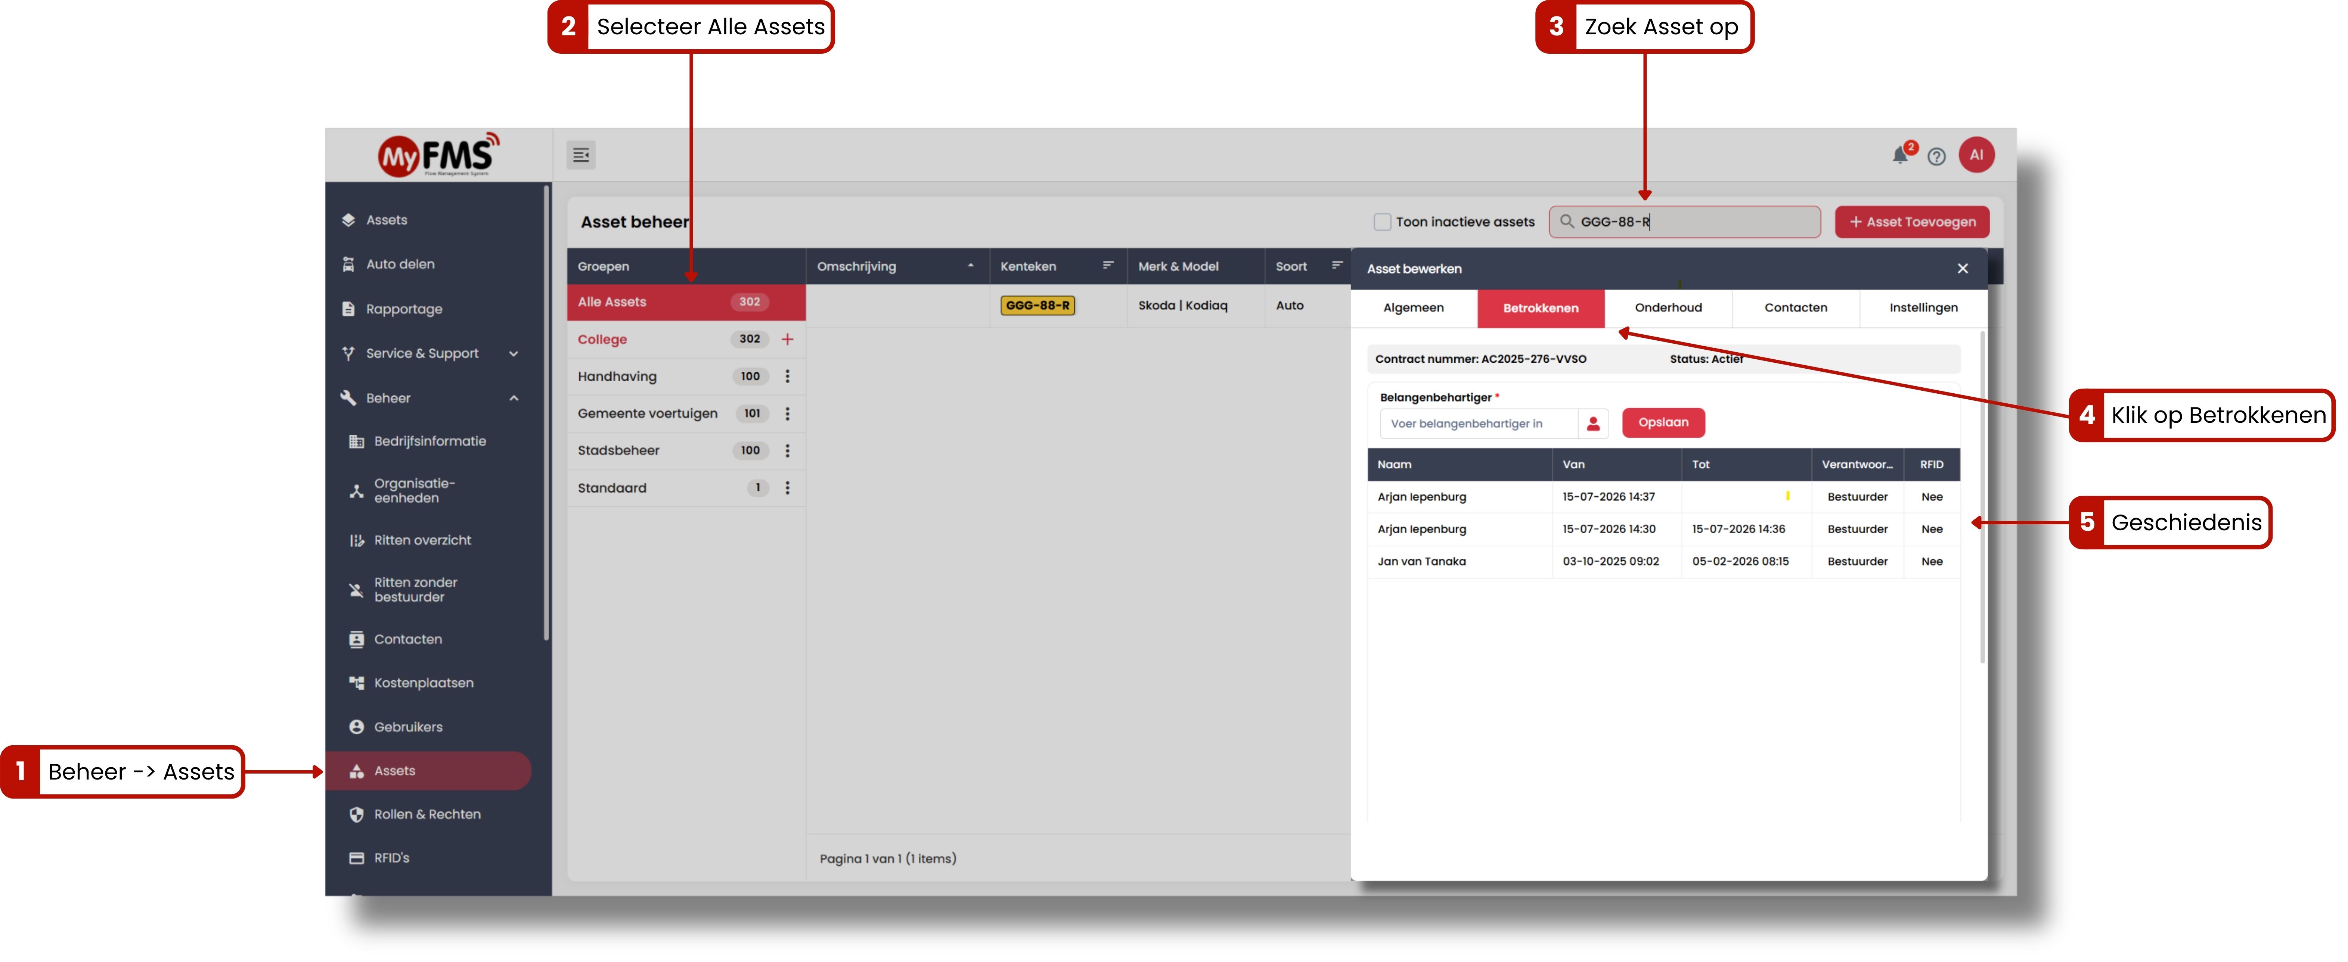Open Standaard group options menu
Image resolution: width=2348 pixels, height=962 pixels.
pyautogui.click(x=788, y=488)
